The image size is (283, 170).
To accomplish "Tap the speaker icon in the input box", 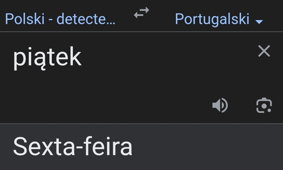I will click(x=220, y=105).
